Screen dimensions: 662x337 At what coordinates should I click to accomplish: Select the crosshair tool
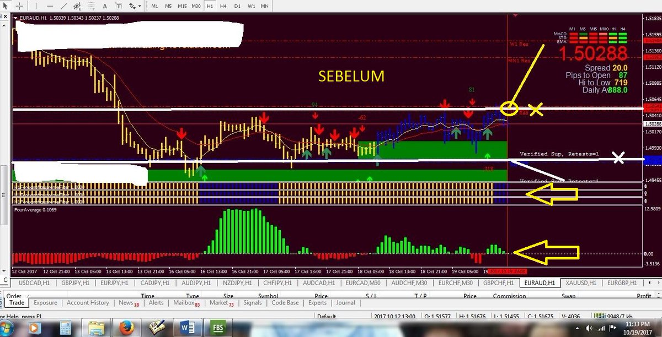[19, 6]
